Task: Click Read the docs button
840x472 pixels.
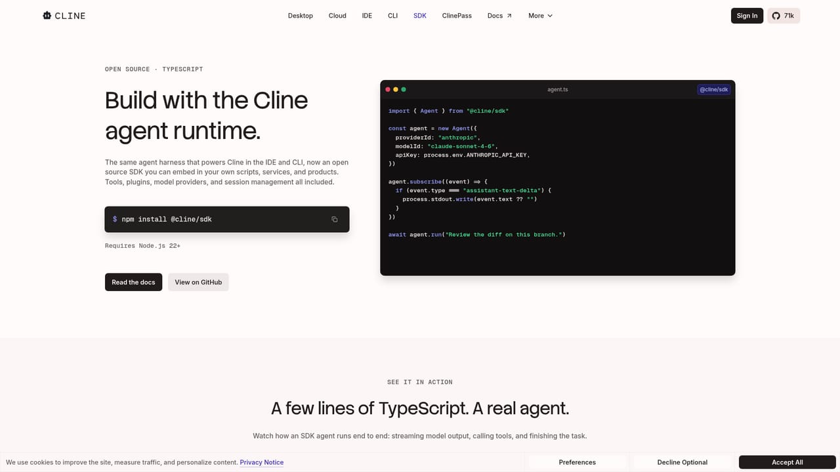Action: pyautogui.click(x=133, y=282)
